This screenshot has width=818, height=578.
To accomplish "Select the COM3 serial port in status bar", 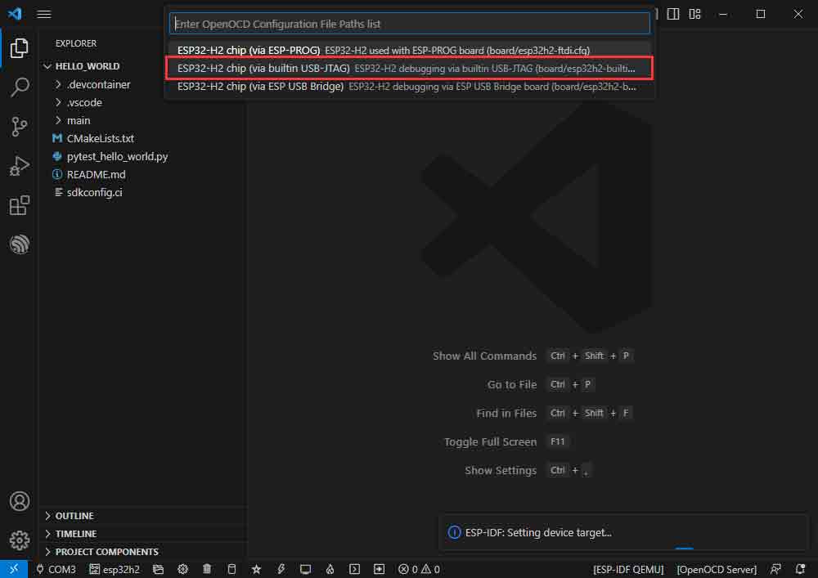I will 56,569.
